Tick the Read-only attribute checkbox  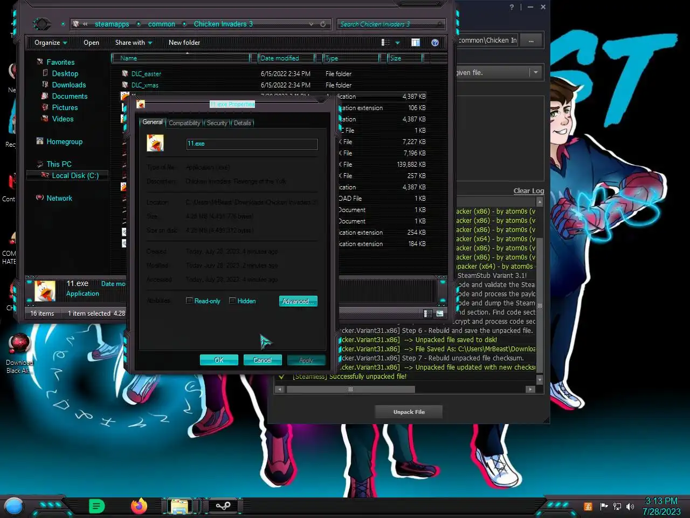(189, 301)
